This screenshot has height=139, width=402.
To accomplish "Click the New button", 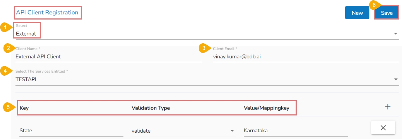I will tap(357, 13).
